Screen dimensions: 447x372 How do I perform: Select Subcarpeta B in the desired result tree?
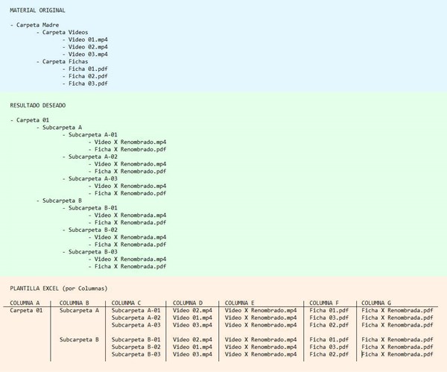pos(62,201)
